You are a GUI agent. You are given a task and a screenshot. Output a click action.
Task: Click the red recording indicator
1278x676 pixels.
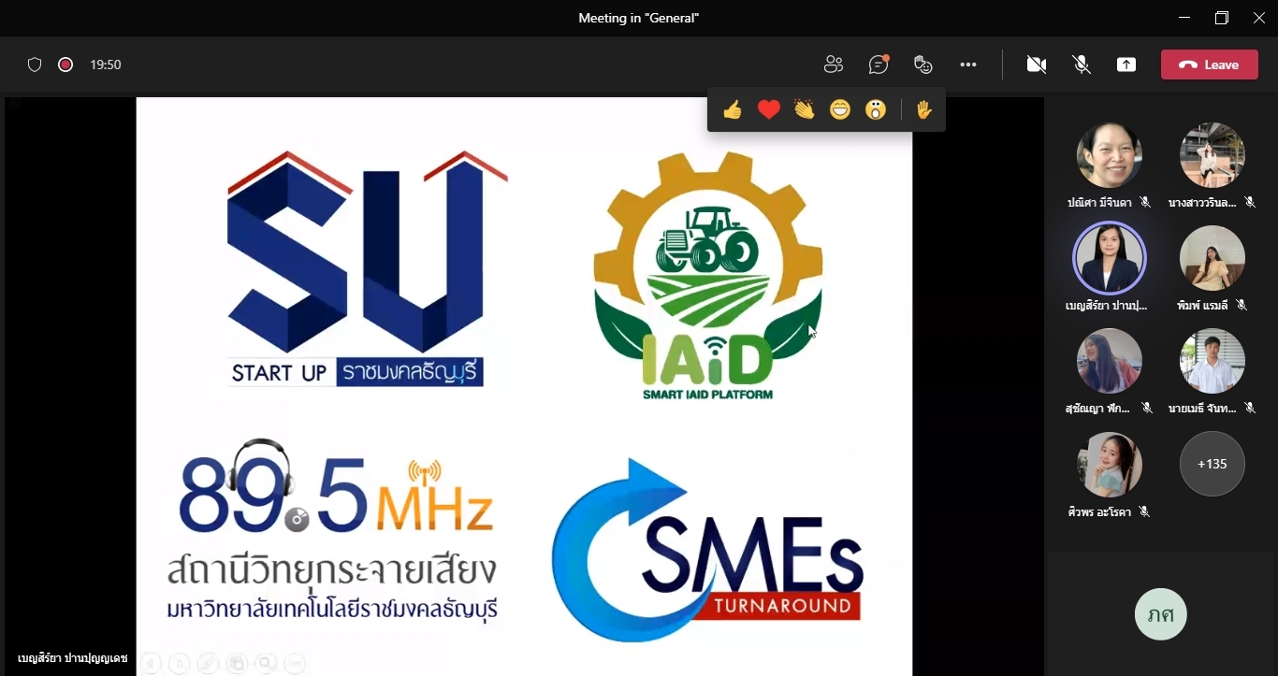click(65, 65)
